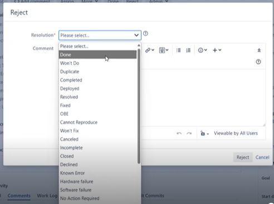Viewport: 274px width, 204px height.
Task: Choose the Won't Do resolution
Action: 98,63
